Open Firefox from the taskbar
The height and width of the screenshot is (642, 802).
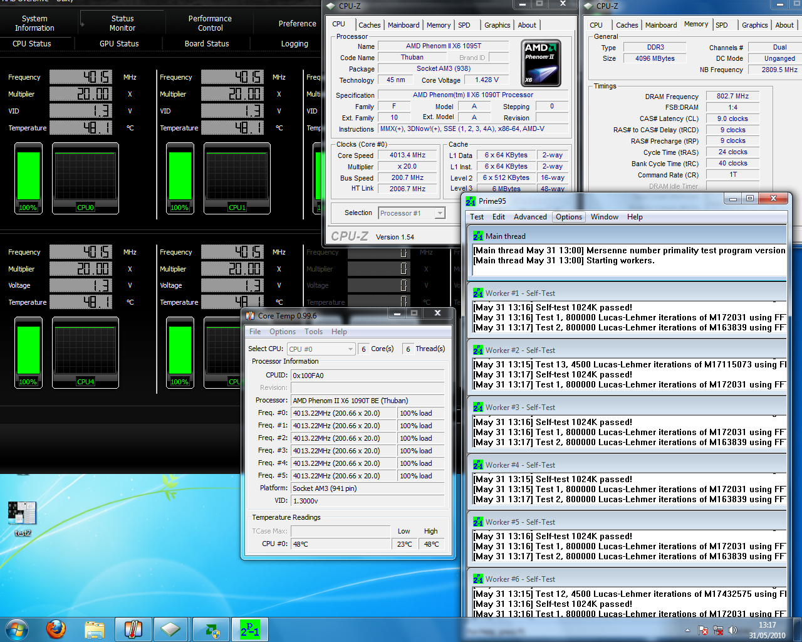point(56,629)
